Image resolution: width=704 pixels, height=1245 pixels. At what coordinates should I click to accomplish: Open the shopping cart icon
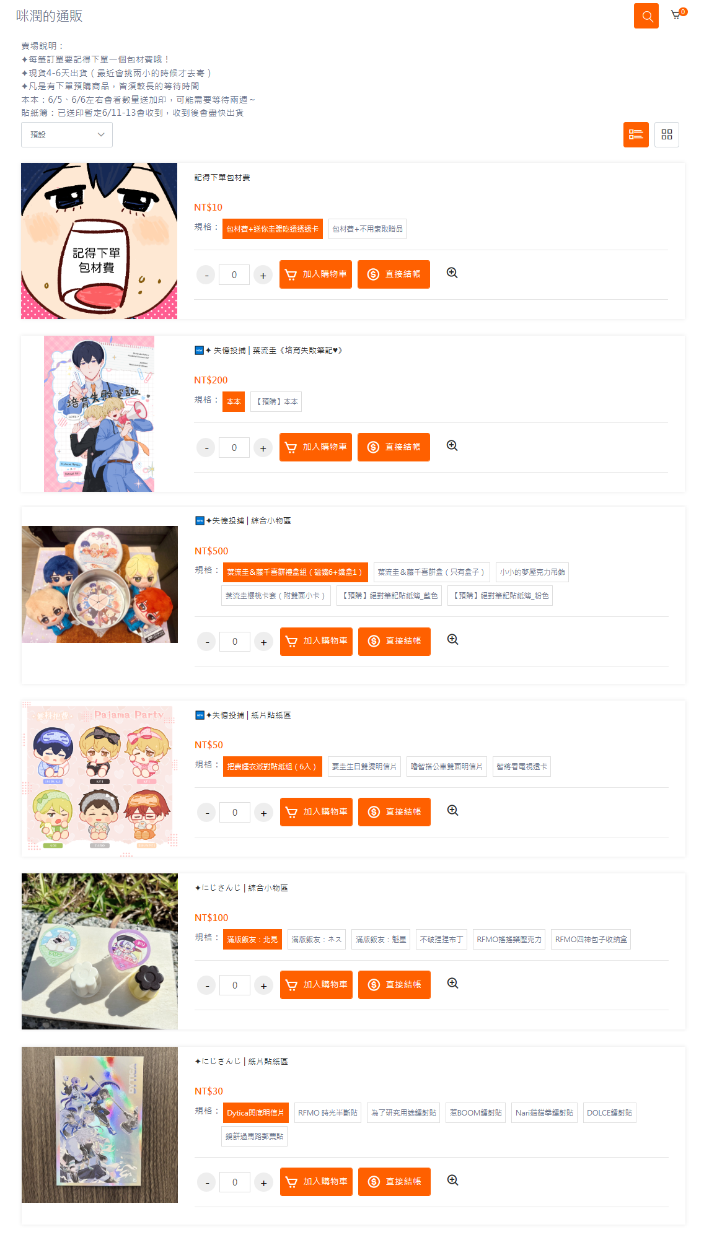tap(677, 14)
